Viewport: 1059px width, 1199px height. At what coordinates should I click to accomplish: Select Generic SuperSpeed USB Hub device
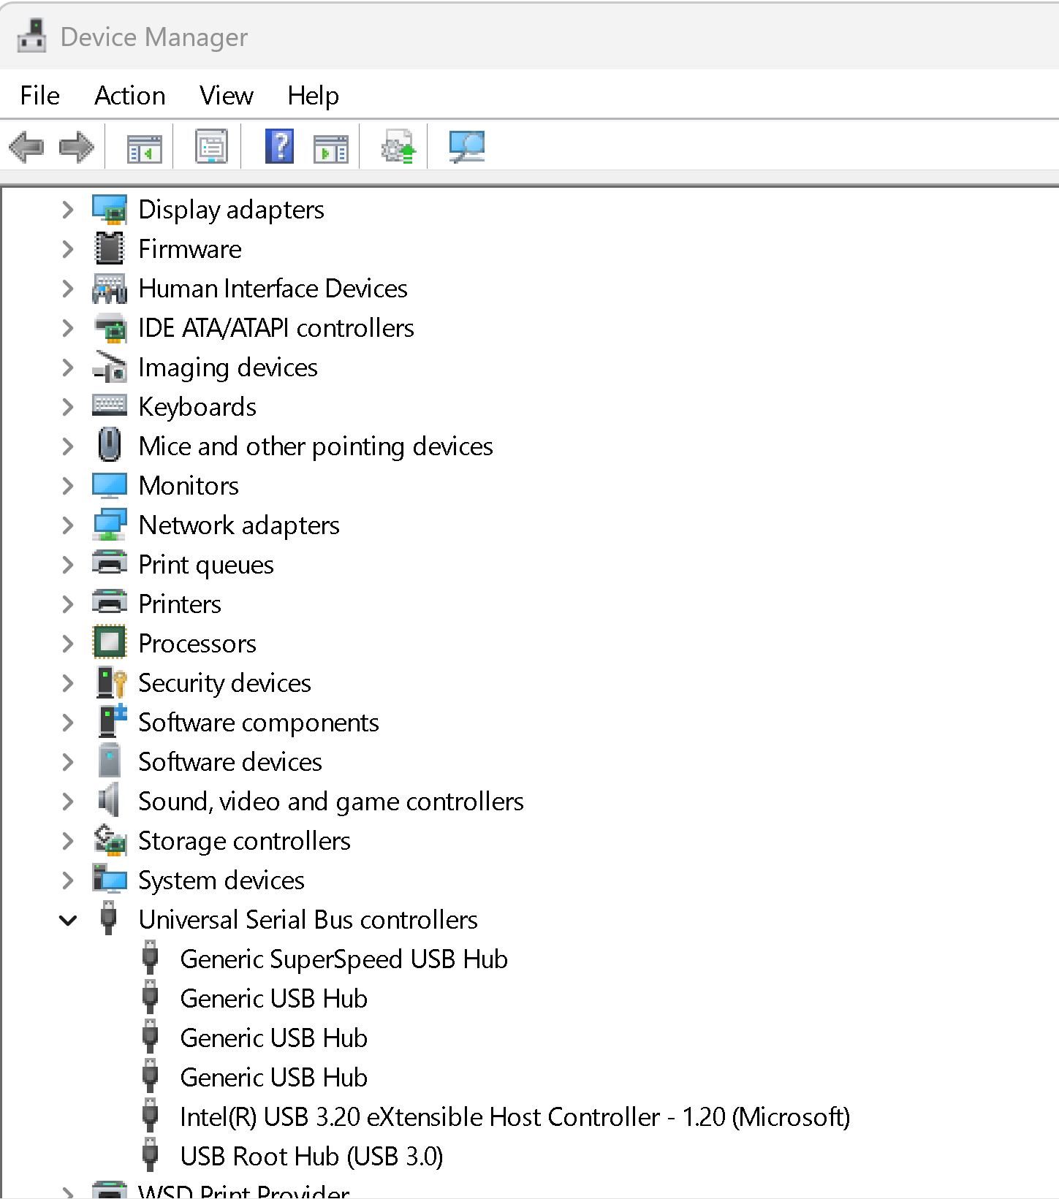343,959
